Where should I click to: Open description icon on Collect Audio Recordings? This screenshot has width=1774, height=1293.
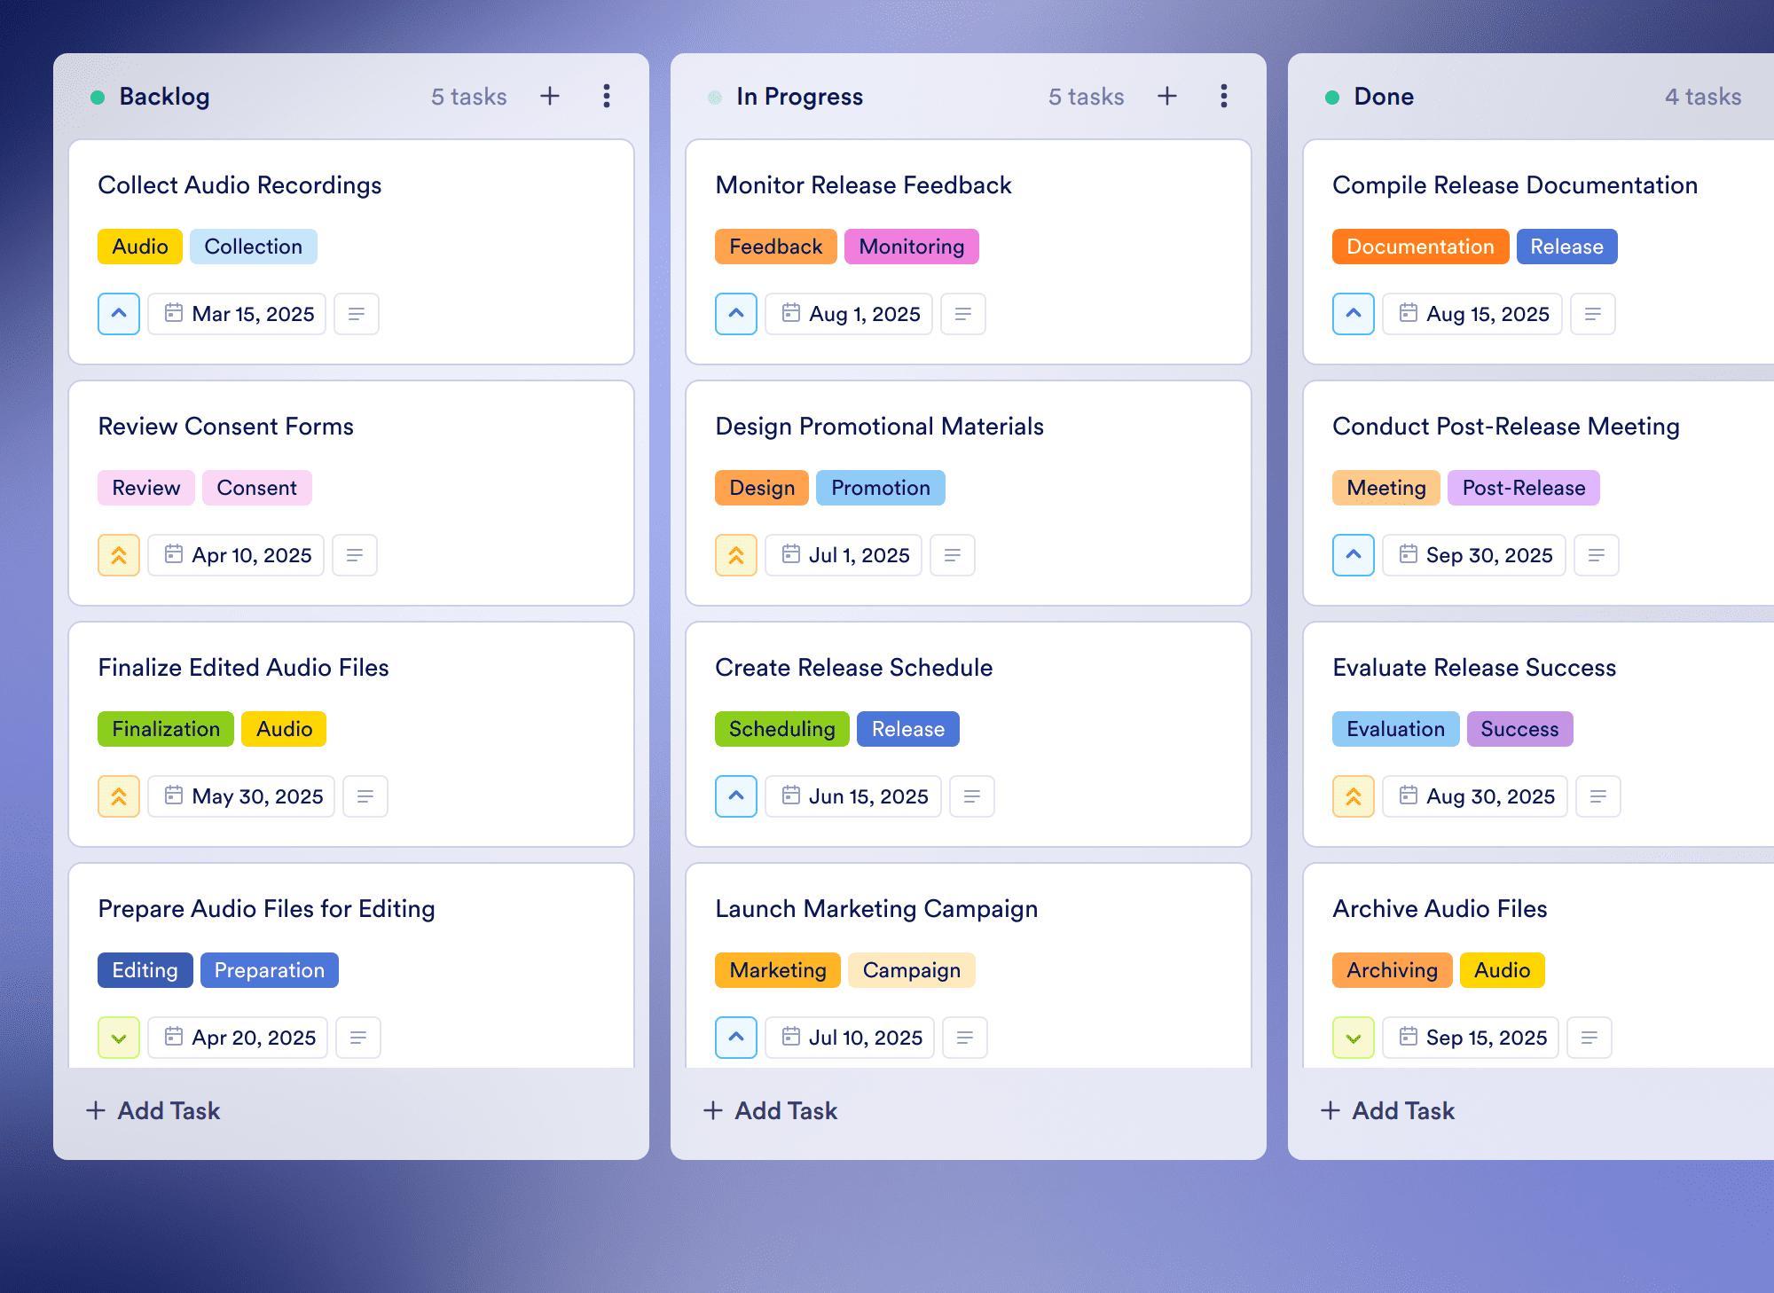point(357,314)
